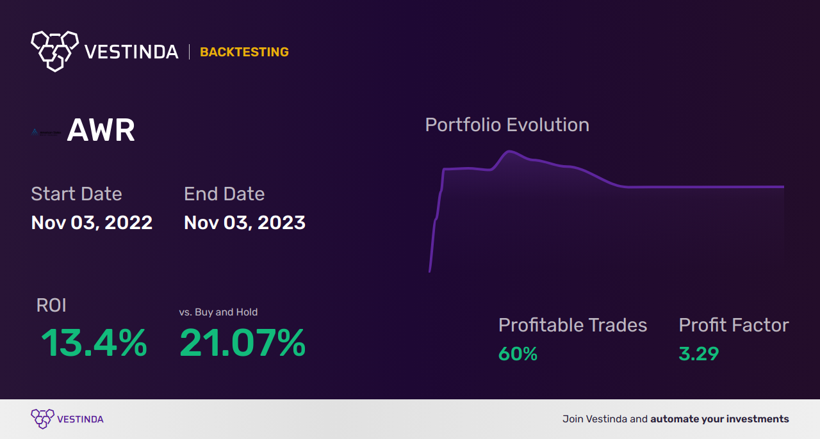The image size is (820, 439).
Task: Click the white VESTINDA wordmark at top
Action: click(131, 52)
